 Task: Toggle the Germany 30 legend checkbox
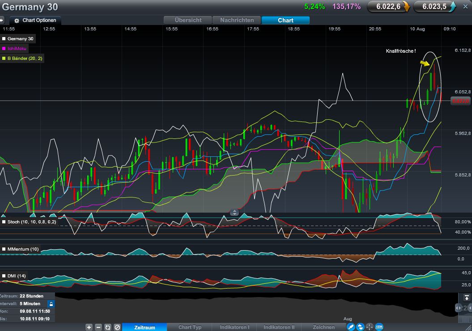4,39
